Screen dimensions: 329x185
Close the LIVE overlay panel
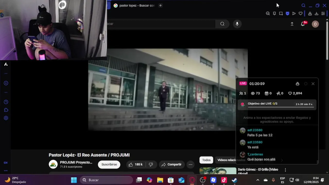coord(313,84)
